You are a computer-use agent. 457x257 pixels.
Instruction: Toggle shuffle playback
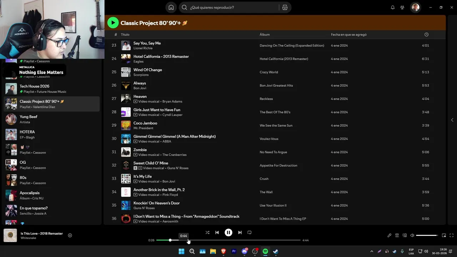207,232
